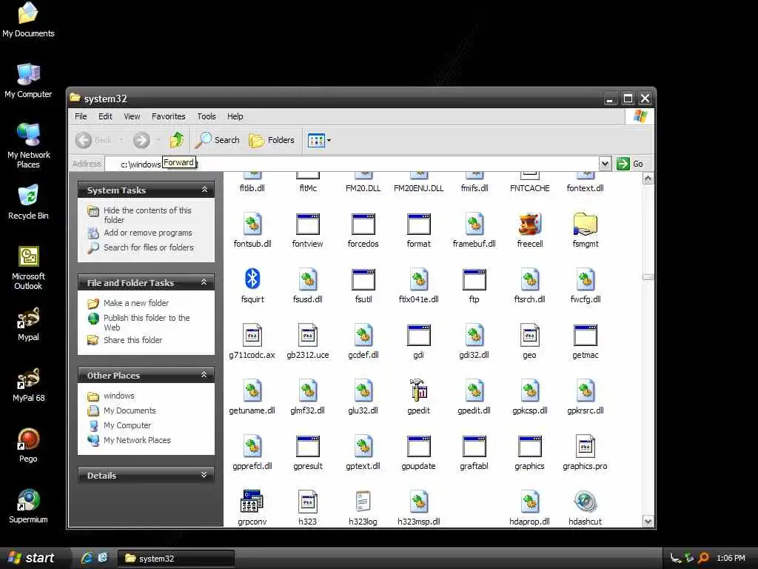This screenshot has height=569, width=758.
Task: Click Hide the contents of this folder
Action: (147, 215)
